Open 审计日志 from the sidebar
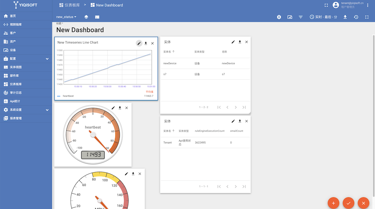The image size is (375, 209). [x=16, y=92]
